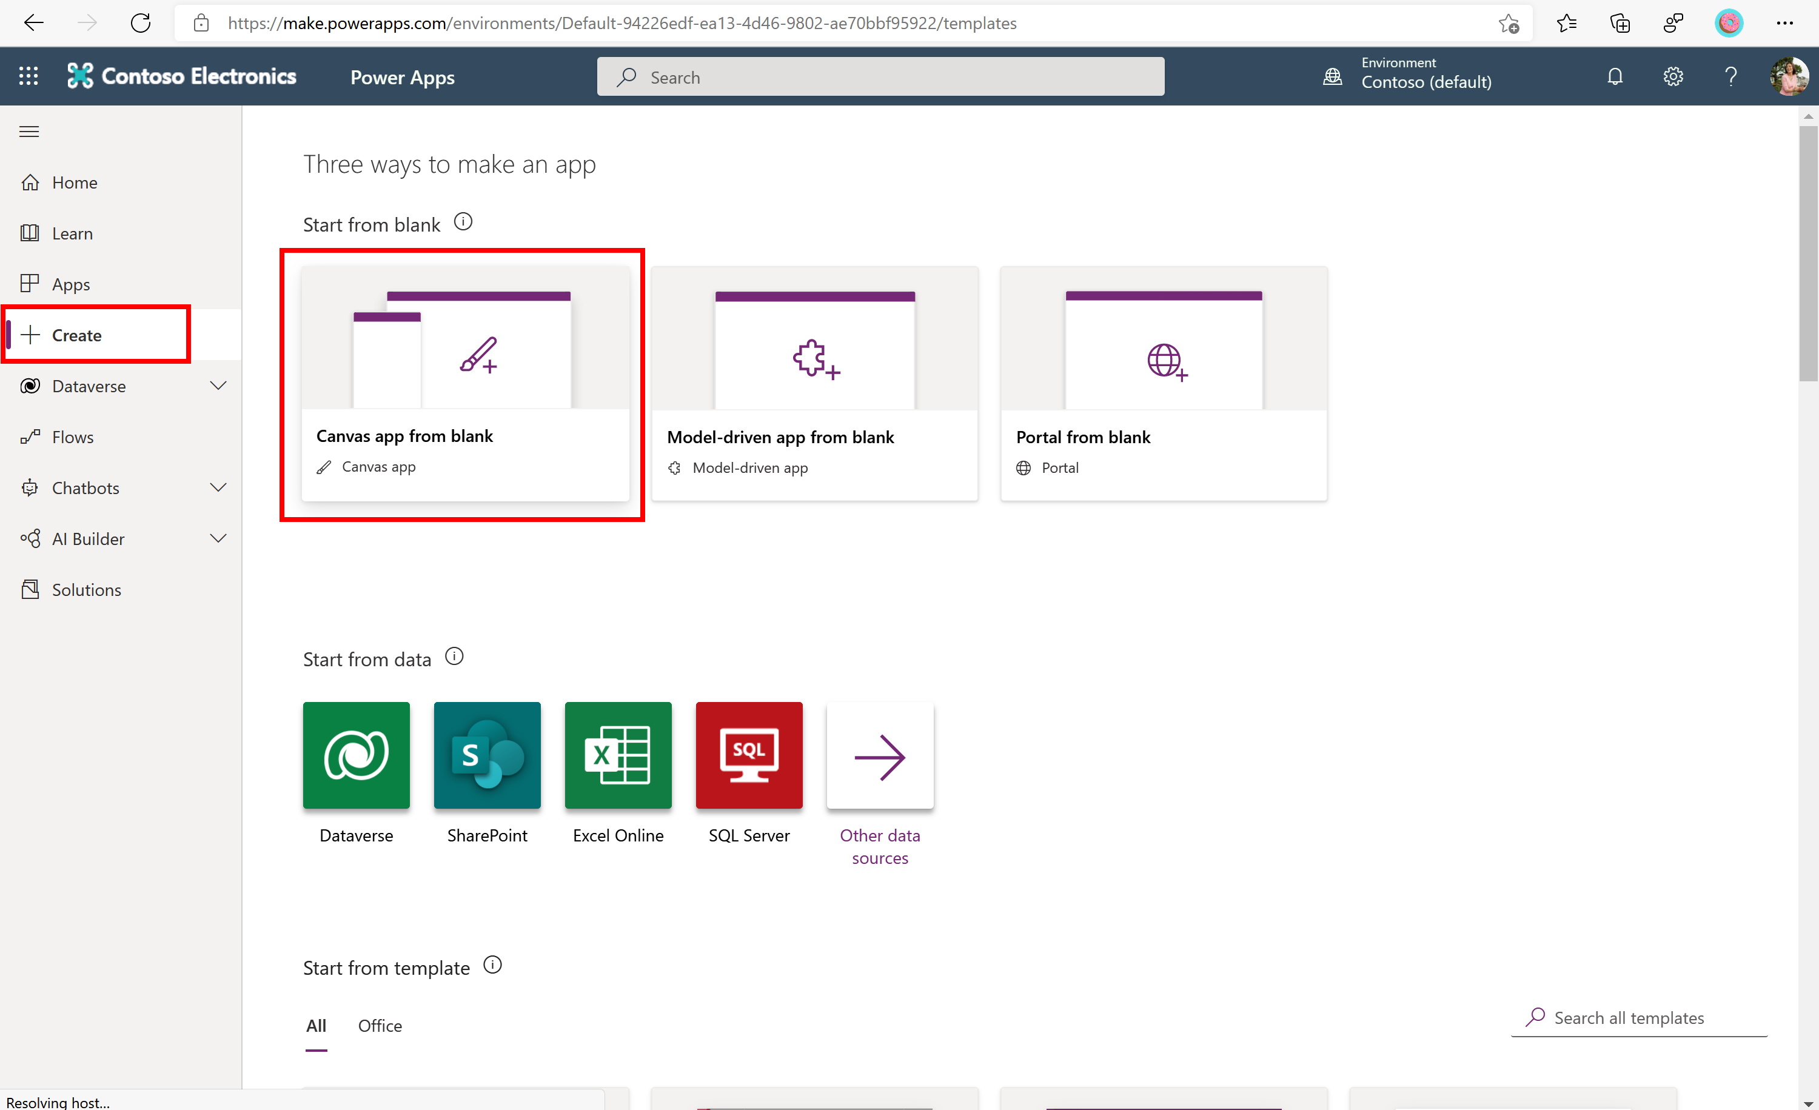The image size is (1819, 1110).
Task: Select the SQL Server data source tile
Action: (749, 755)
